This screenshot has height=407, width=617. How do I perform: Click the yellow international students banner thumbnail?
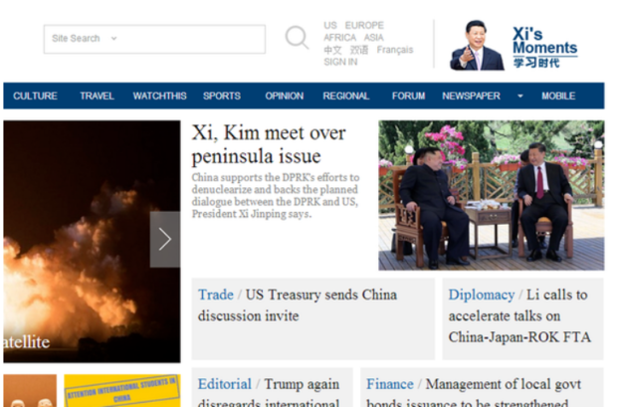tap(122, 390)
